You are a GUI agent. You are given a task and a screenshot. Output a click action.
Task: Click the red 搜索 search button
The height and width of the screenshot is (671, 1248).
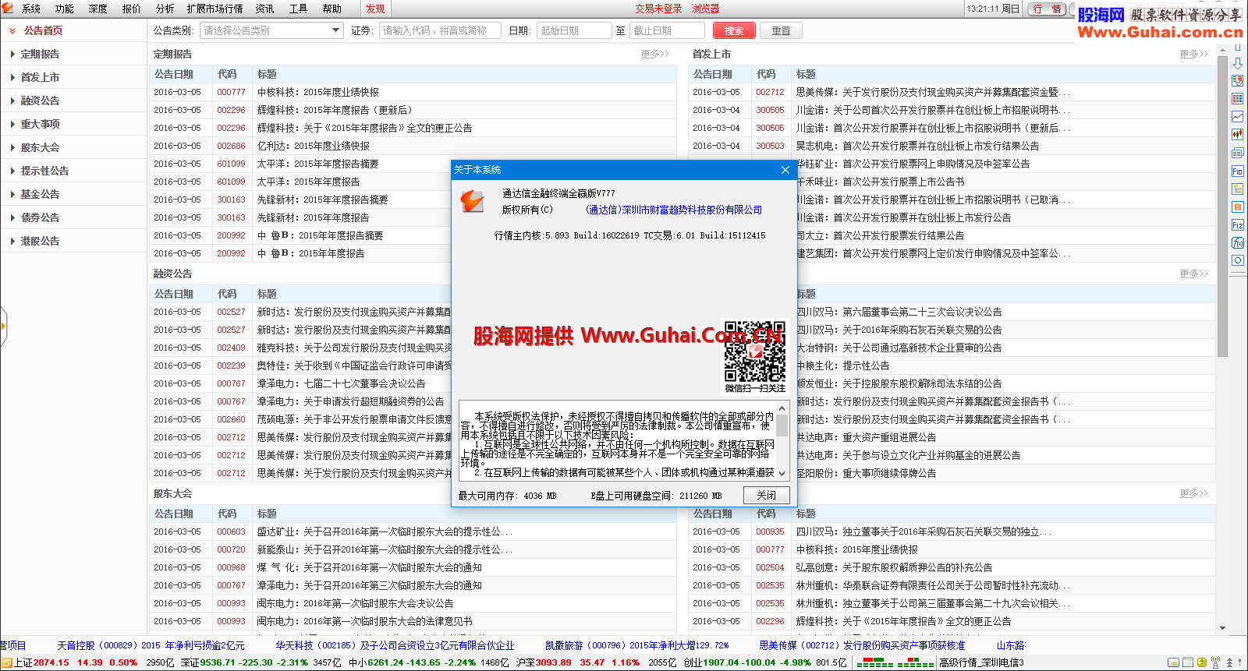click(734, 30)
